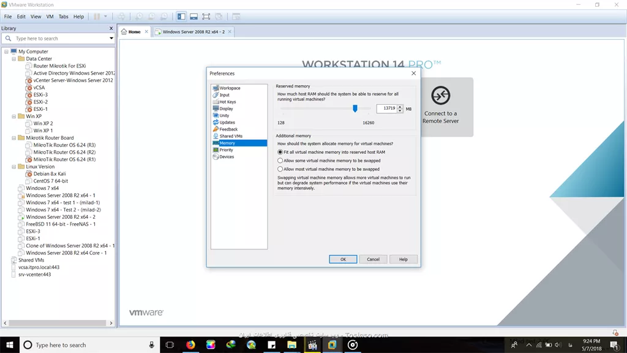This screenshot has width=627, height=353.
Task: Select Memory preferences category
Action: click(x=239, y=143)
